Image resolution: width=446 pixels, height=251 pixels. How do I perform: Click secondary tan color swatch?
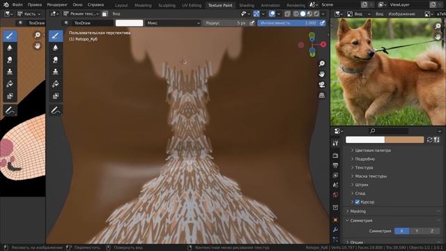coord(404,139)
